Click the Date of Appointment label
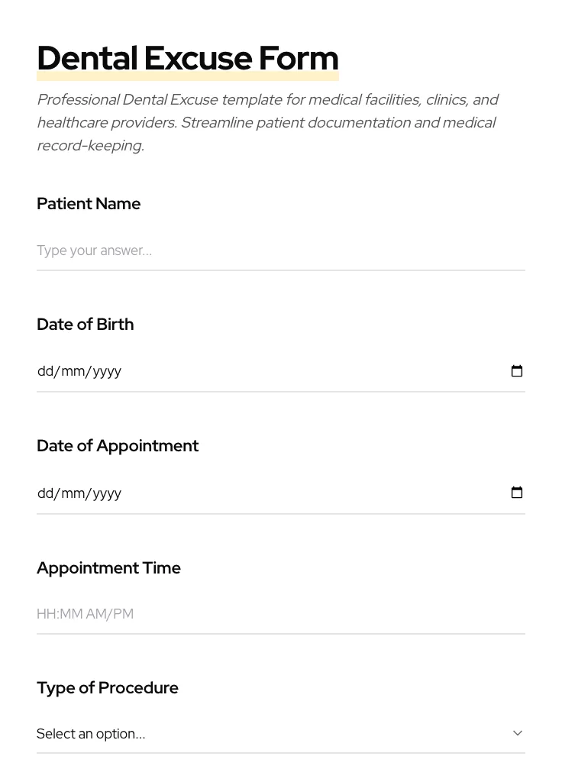The image size is (562, 782). tap(118, 446)
